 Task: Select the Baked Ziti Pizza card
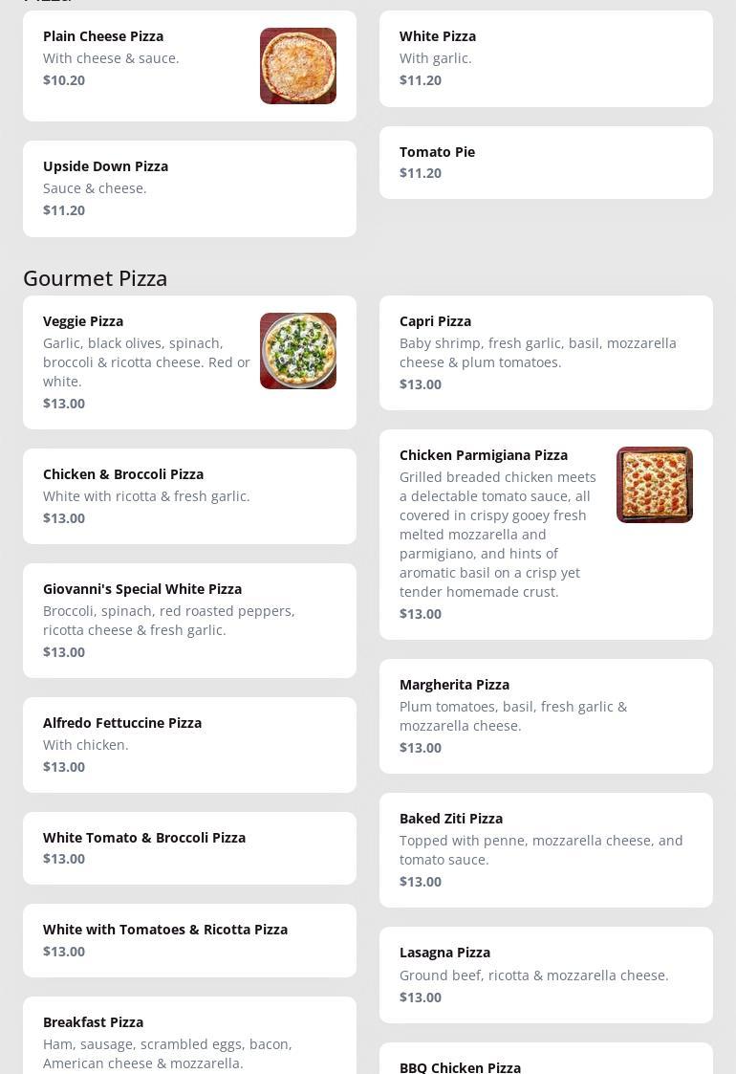546,850
